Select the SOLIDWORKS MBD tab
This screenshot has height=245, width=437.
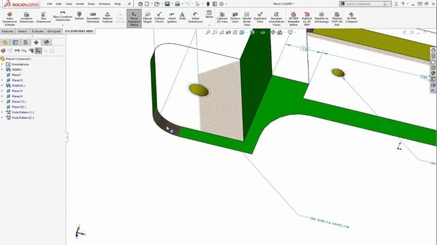click(79, 31)
